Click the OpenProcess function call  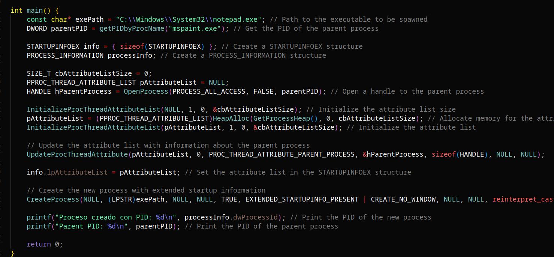tap(146, 91)
